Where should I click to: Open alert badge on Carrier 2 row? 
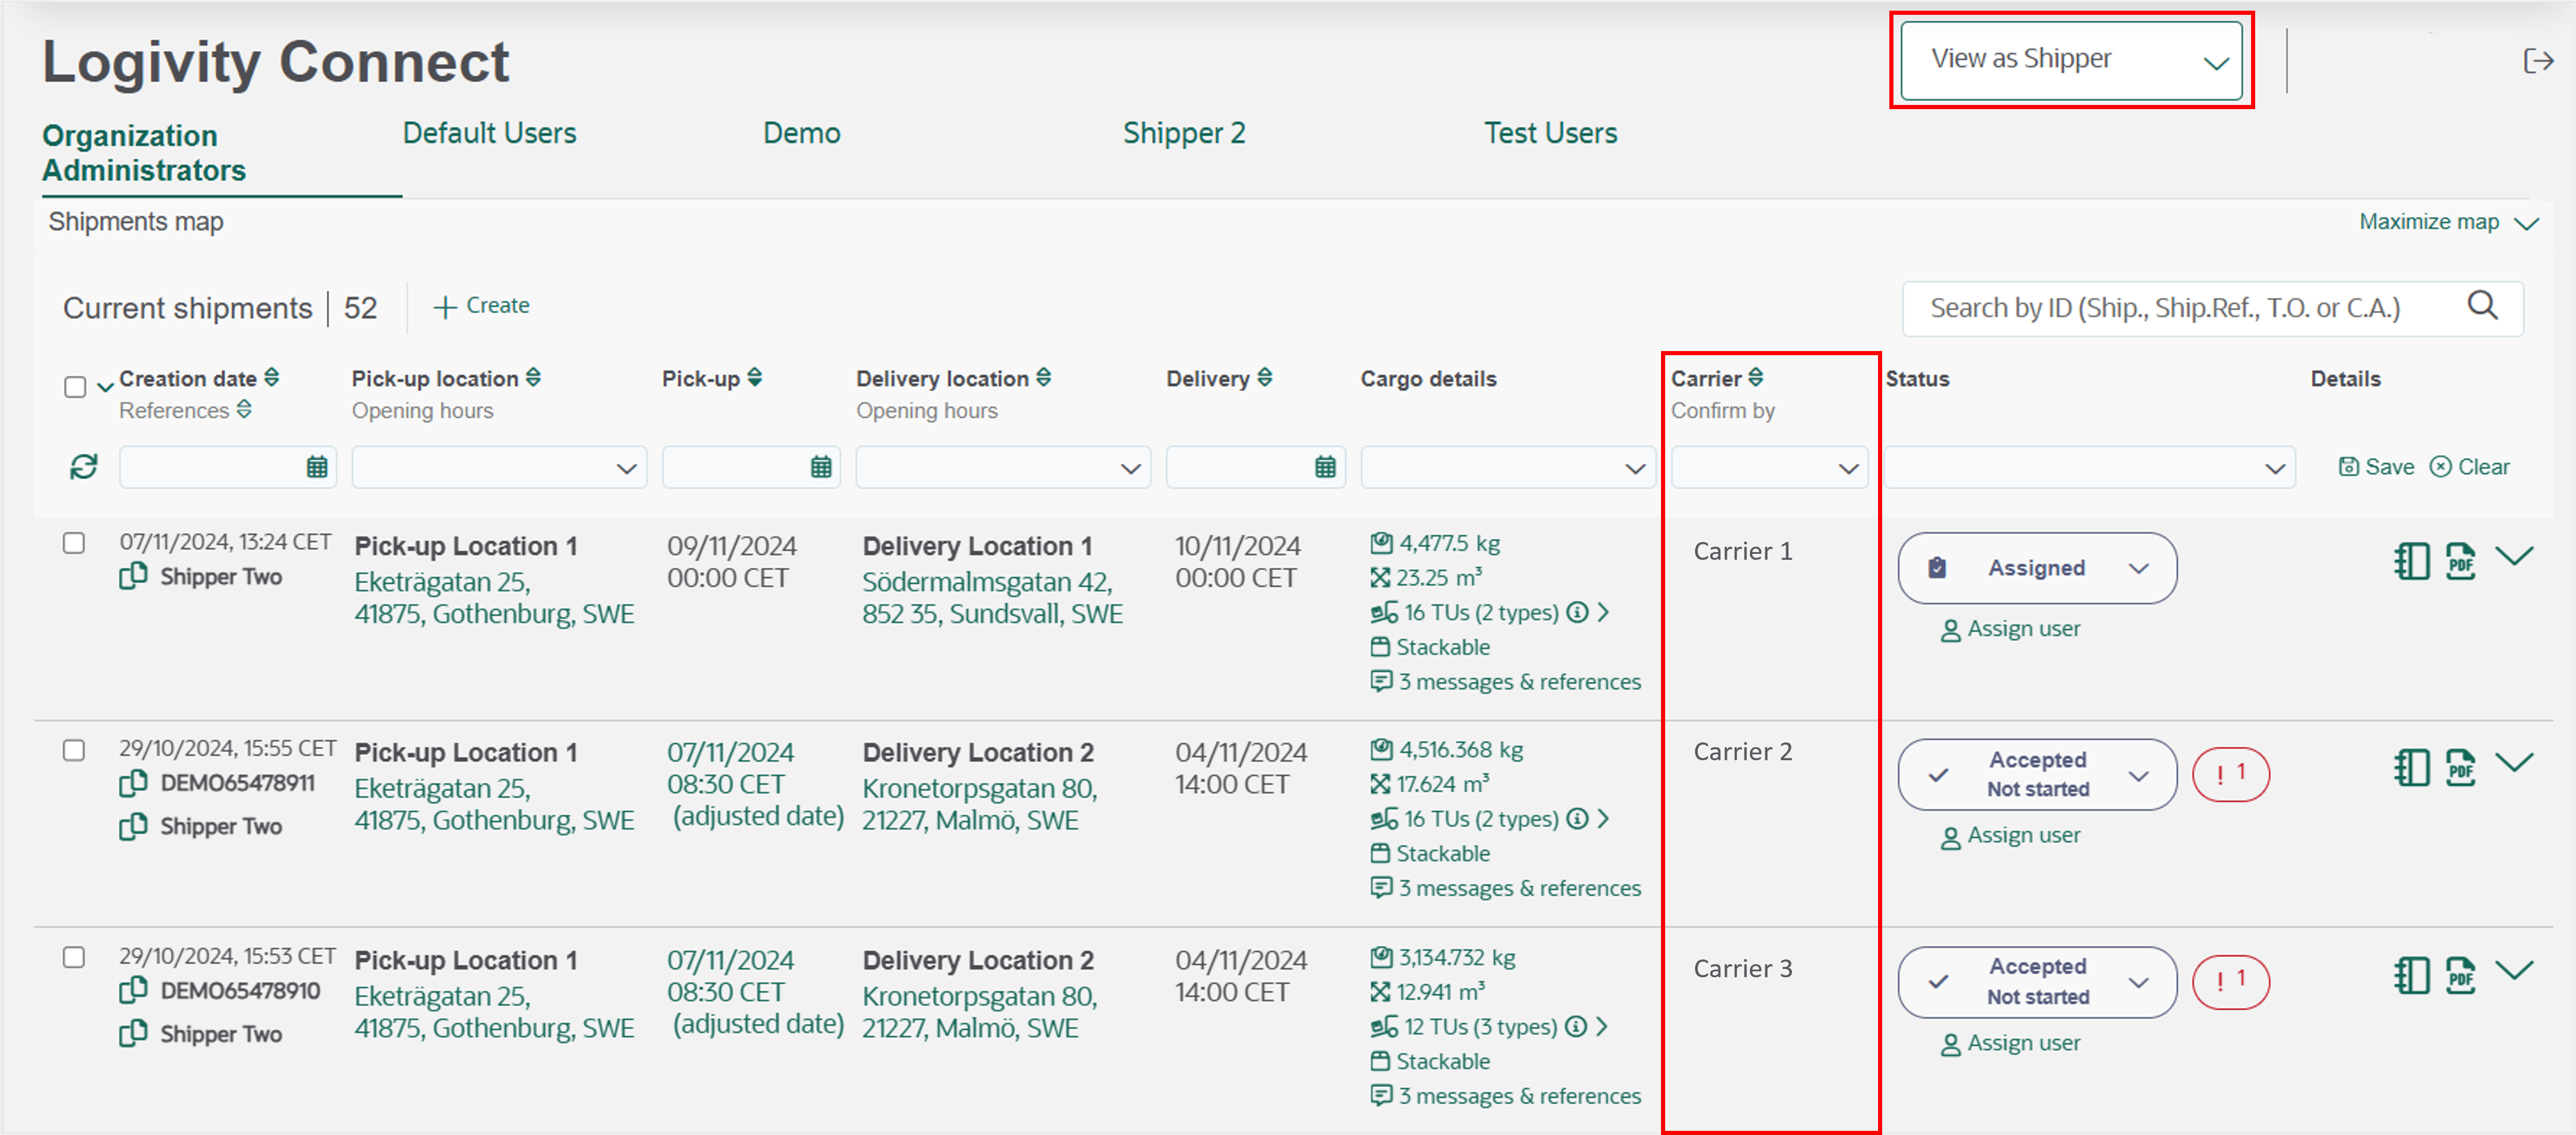pyautogui.click(x=2231, y=774)
